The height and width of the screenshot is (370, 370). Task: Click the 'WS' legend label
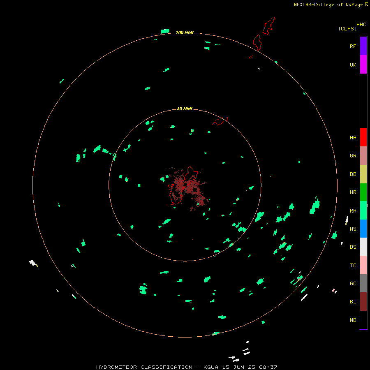point(353,229)
